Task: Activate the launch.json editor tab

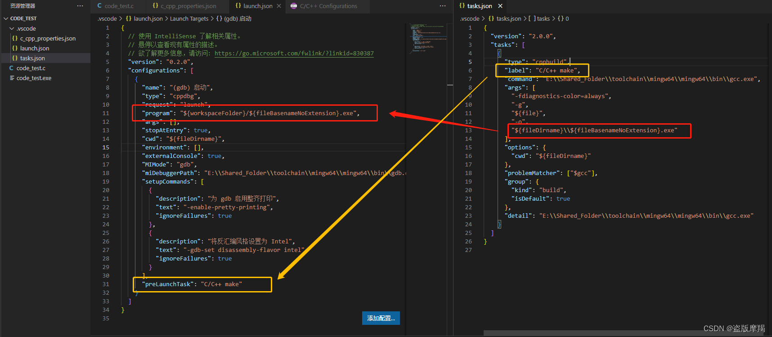Action: (258, 6)
